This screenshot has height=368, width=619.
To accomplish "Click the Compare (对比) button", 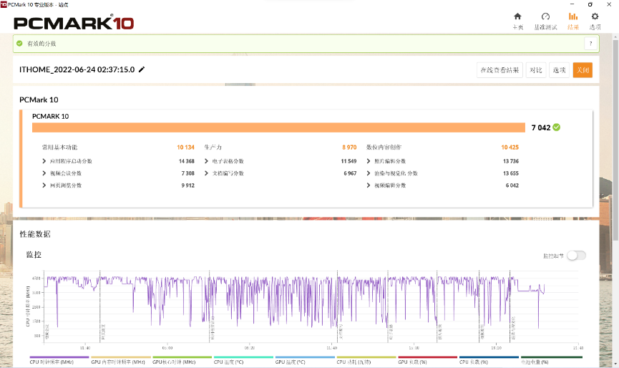I will (535, 70).
